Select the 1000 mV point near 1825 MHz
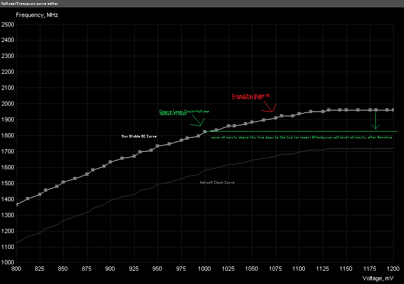The image size is (404, 284). point(205,132)
